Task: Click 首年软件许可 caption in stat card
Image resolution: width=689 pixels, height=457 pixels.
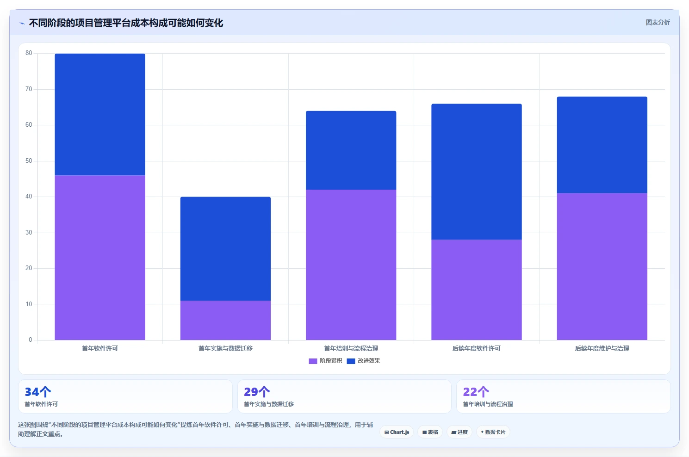Action: click(41, 404)
